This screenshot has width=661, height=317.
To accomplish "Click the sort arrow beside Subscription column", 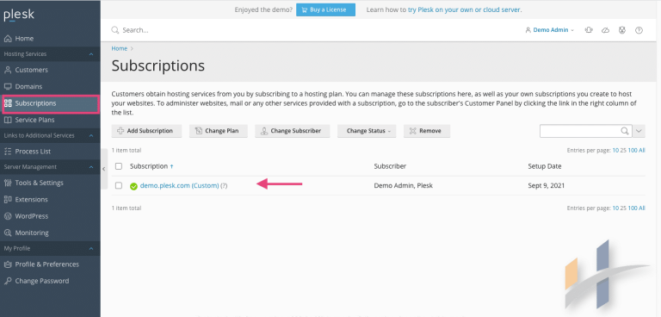I will click(x=171, y=167).
